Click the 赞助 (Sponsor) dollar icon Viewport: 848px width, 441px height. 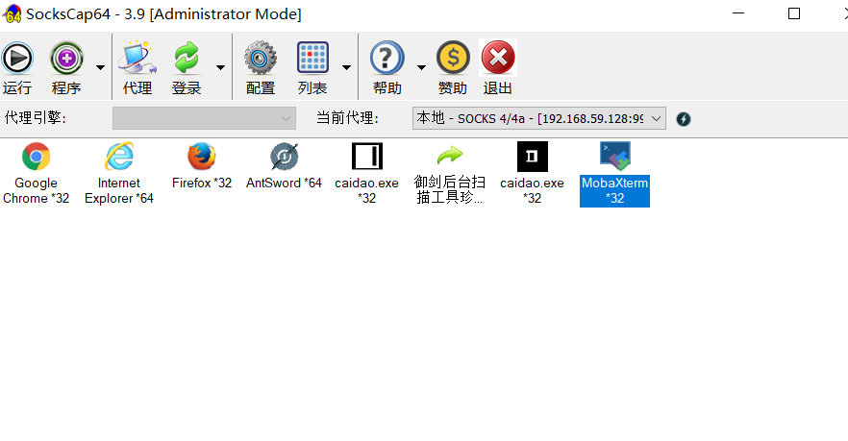point(453,58)
